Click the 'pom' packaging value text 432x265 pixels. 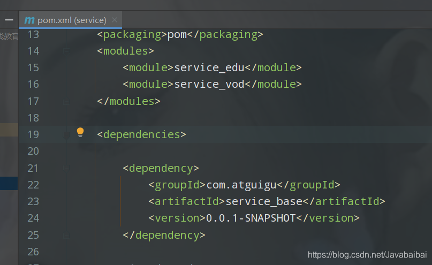point(177,35)
